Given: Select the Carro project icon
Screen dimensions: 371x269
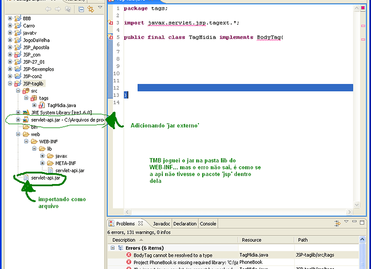Looking at the screenshot, I should (x=18, y=25).
